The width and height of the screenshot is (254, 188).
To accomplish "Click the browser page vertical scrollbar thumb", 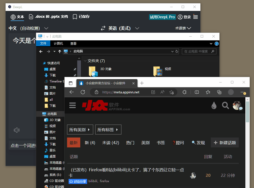I will pos(247,112).
